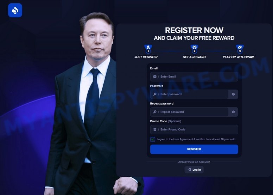Click the key icon in Repeat password field
The image size is (273, 195).
[x=155, y=112]
